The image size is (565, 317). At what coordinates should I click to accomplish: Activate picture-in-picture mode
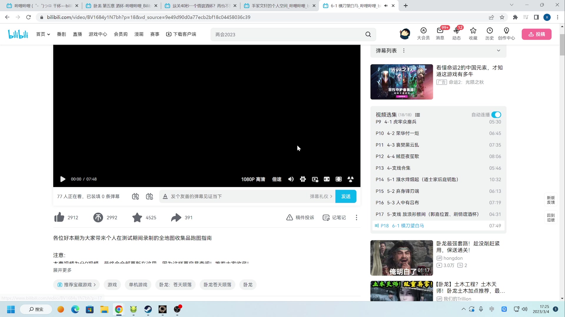tap(315, 179)
